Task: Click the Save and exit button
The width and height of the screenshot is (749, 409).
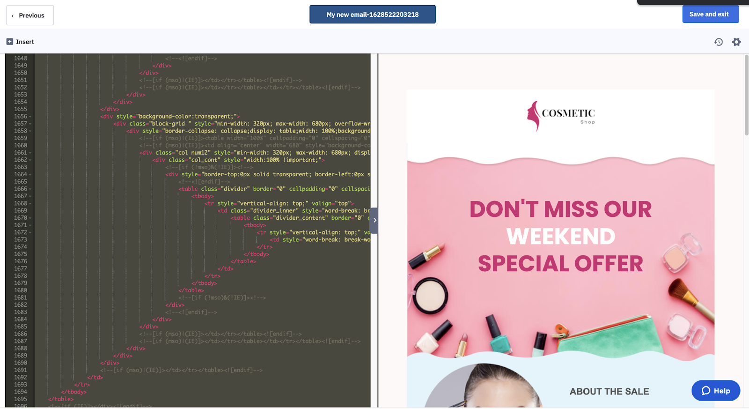Action: click(x=711, y=14)
